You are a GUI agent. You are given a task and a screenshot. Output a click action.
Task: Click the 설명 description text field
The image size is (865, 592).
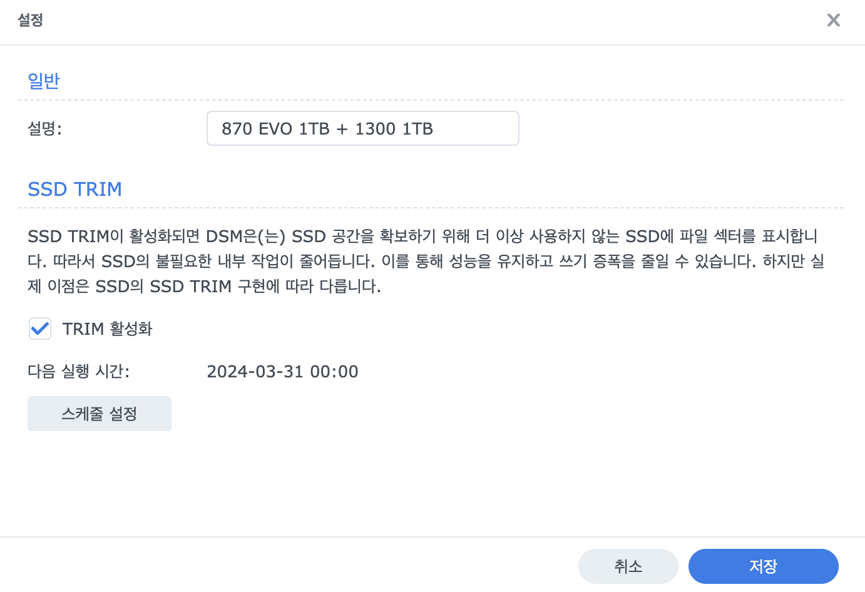click(x=363, y=128)
